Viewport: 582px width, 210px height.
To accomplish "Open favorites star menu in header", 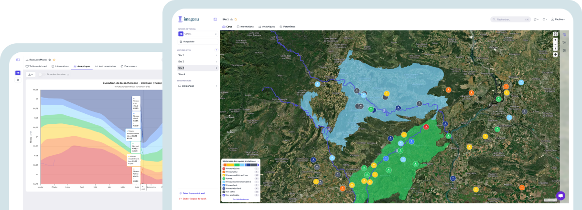I will (x=536, y=19).
